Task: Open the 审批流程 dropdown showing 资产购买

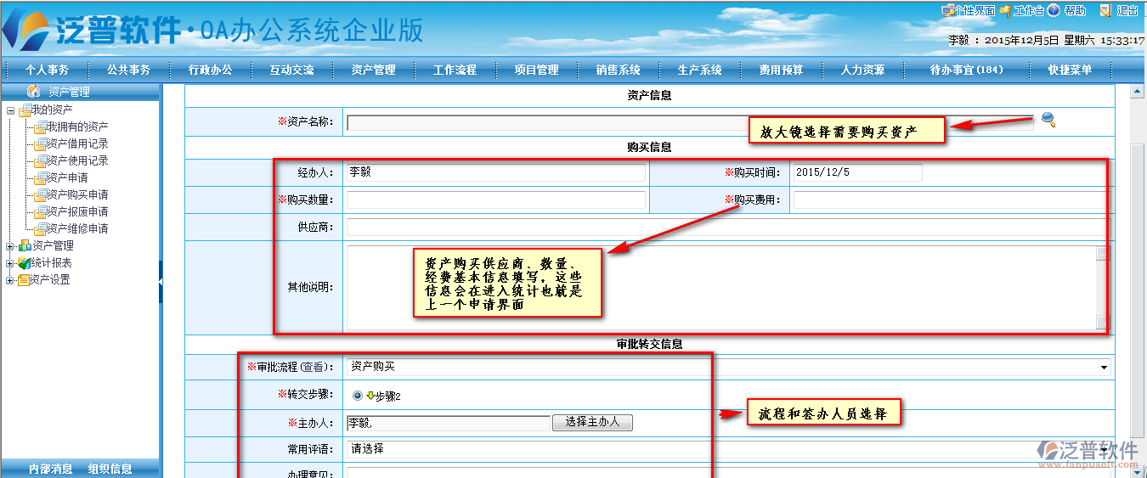Action: click(x=728, y=367)
